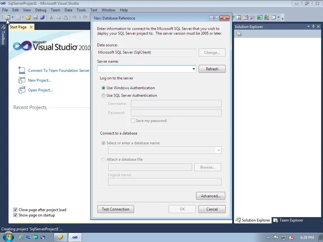
Task: Open the Windows Start menu
Action: point(8,237)
